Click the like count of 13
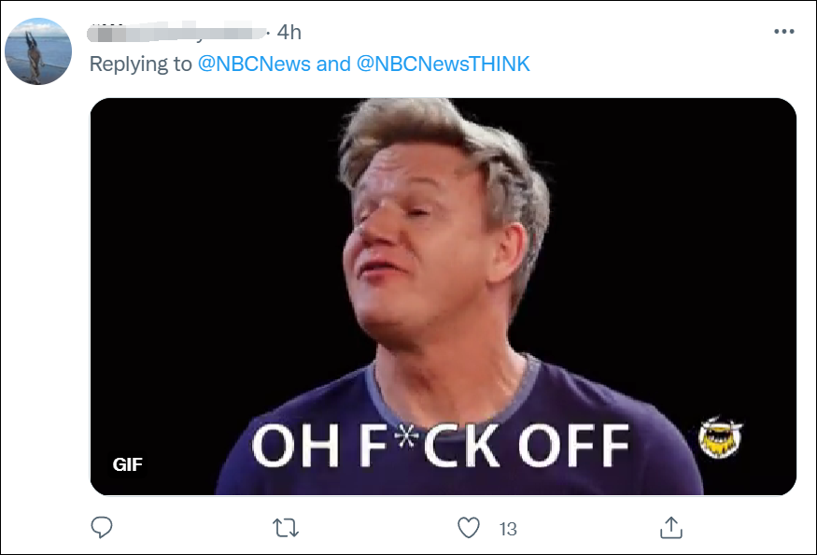Image resolution: width=817 pixels, height=555 pixels. (x=508, y=529)
